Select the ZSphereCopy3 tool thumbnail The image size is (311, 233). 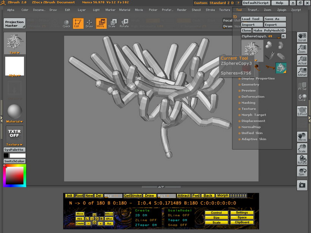(253, 51)
